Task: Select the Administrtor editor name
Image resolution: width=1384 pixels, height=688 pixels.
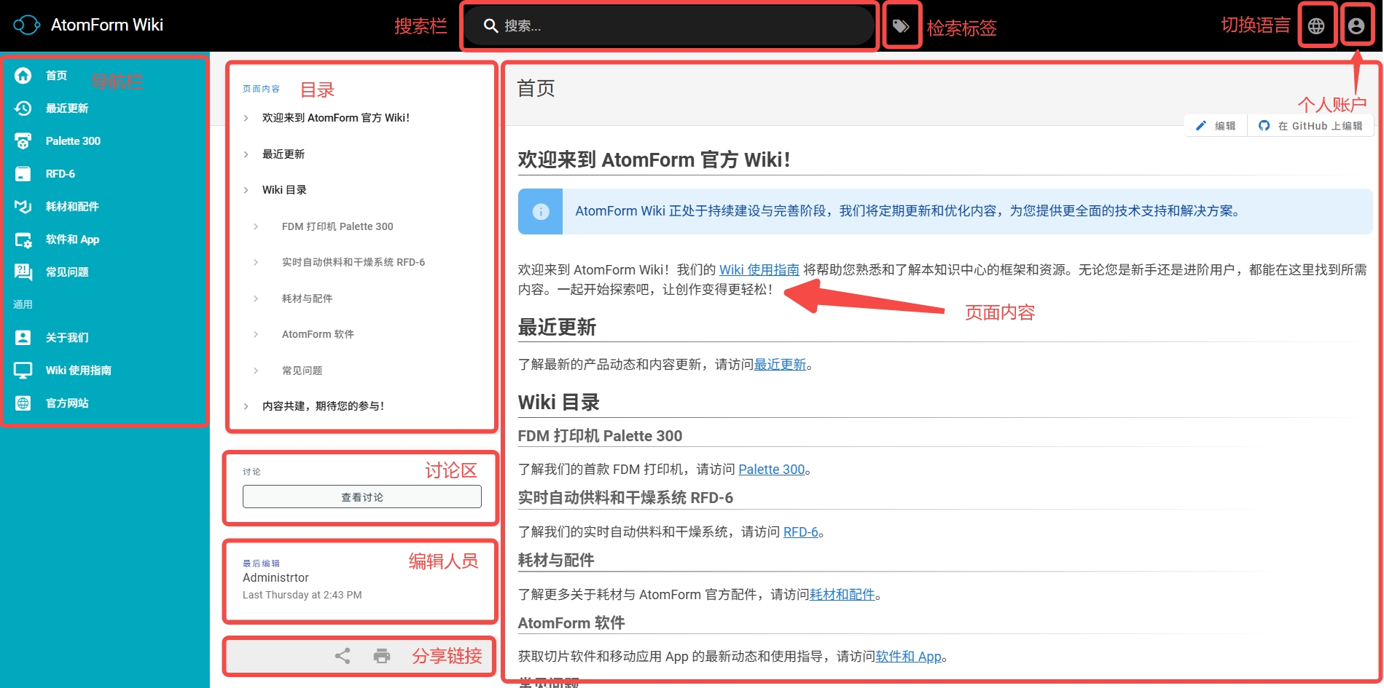Action: pyautogui.click(x=275, y=577)
